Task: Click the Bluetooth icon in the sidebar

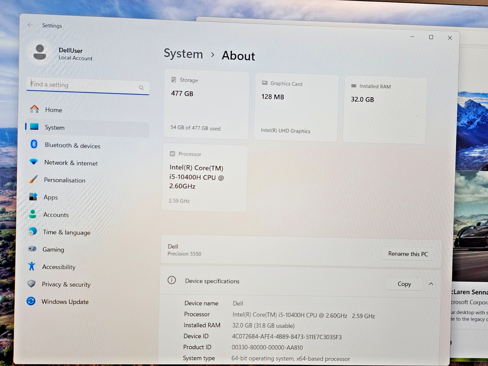Action: tap(34, 145)
